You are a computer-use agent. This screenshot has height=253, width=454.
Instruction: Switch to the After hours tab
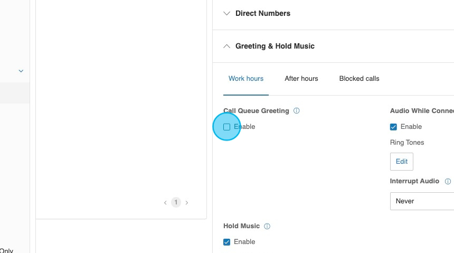(x=301, y=79)
